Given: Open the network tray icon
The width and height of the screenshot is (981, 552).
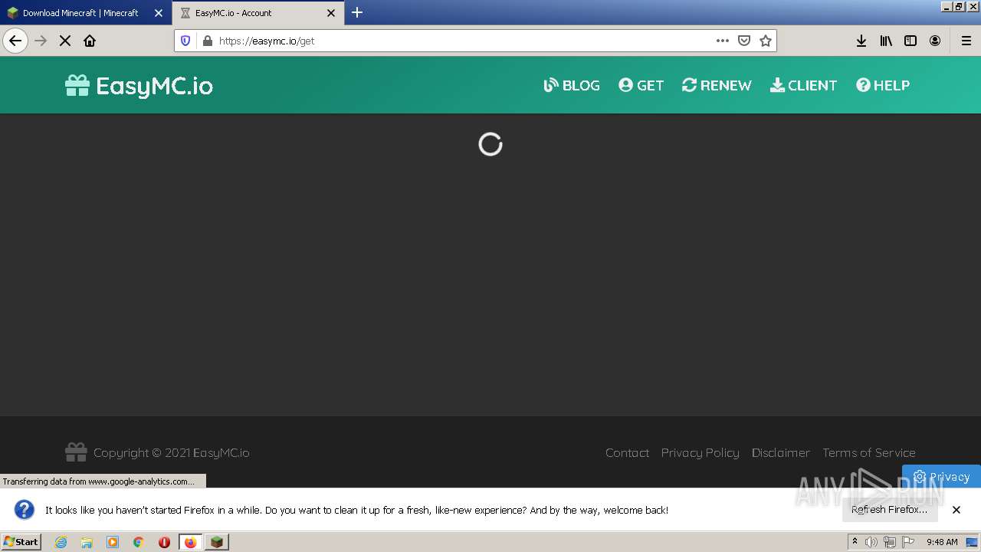Looking at the screenshot, I should tap(890, 542).
